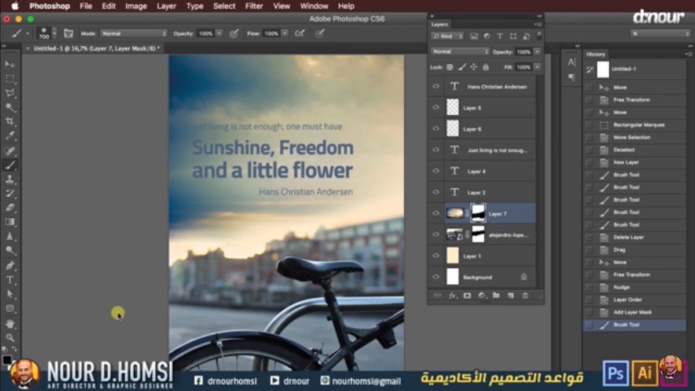Hide Layer 6 using its eye icon
This screenshot has width=695, height=391.
point(436,129)
